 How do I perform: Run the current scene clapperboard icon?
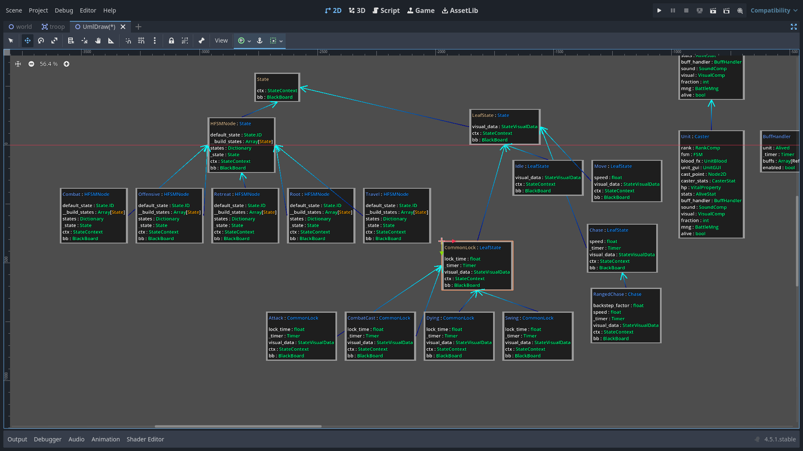pos(713,11)
